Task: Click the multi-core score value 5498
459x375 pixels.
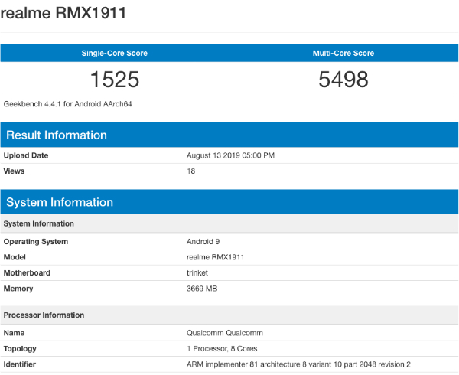Action: [x=343, y=80]
